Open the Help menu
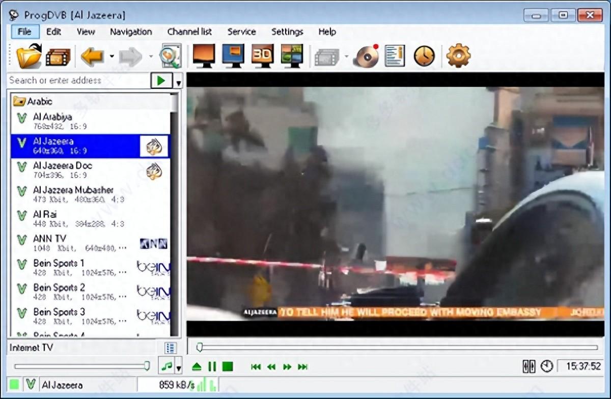The image size is (611, 399). point(327,32)
